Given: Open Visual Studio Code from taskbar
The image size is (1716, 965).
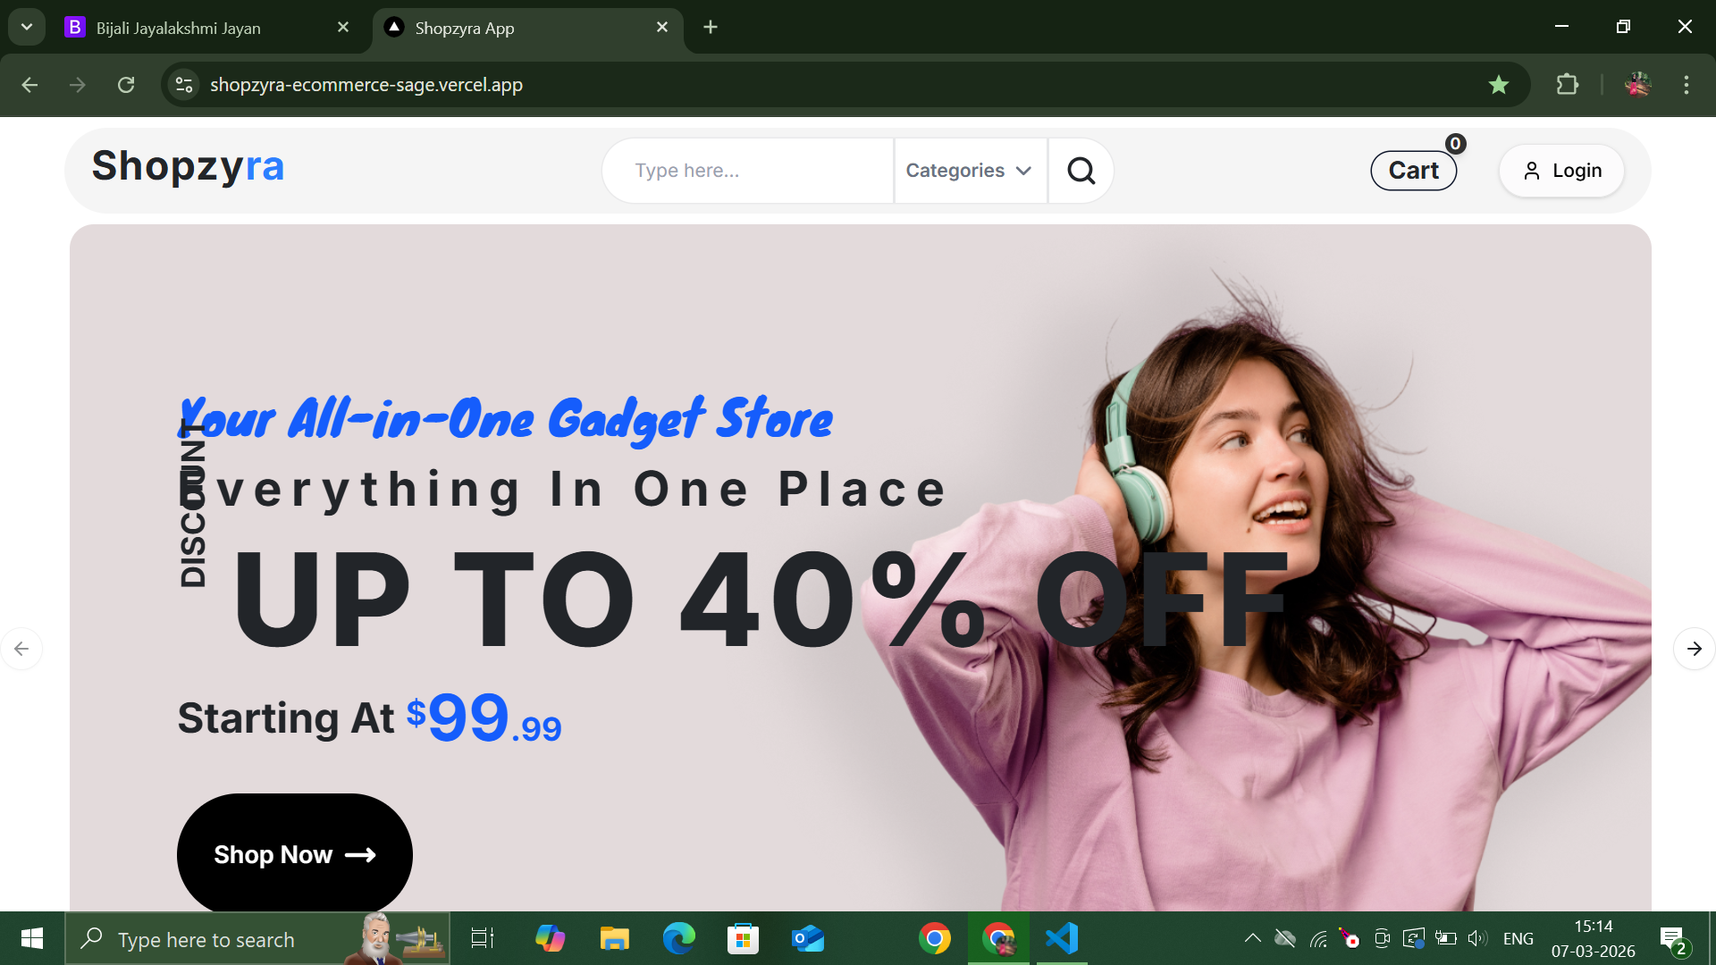Looking at the screenshot, I should 1062,938.
